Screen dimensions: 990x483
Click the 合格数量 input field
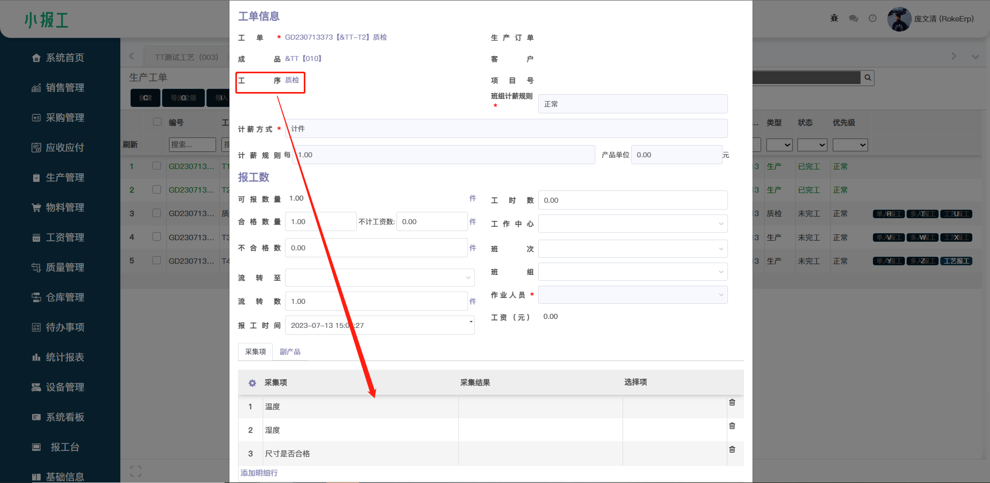(320, 221)
